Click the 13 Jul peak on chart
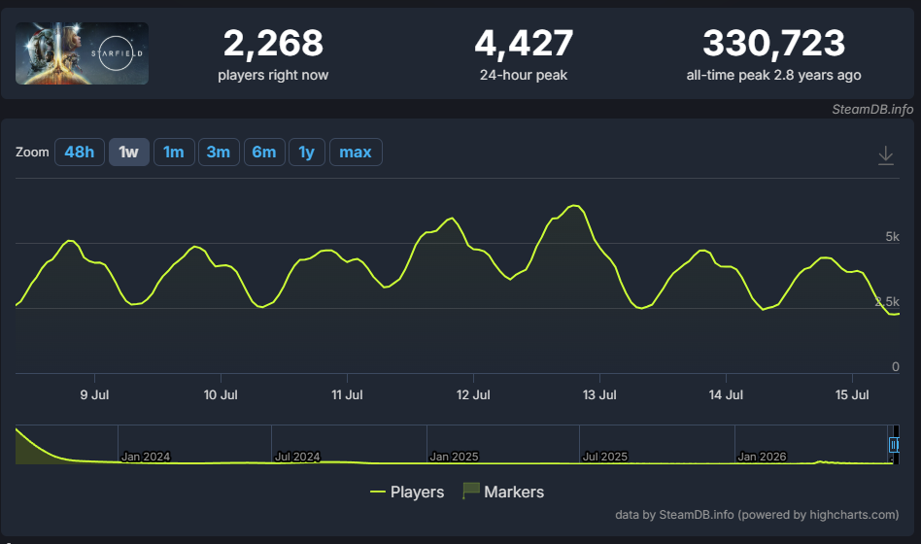The height and width of the screenshot is (544, 921). [x=574, y=206]
